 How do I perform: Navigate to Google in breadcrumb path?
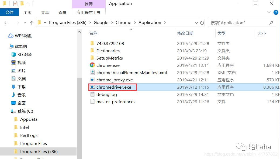pyautogui.click(x=101, y=23)
